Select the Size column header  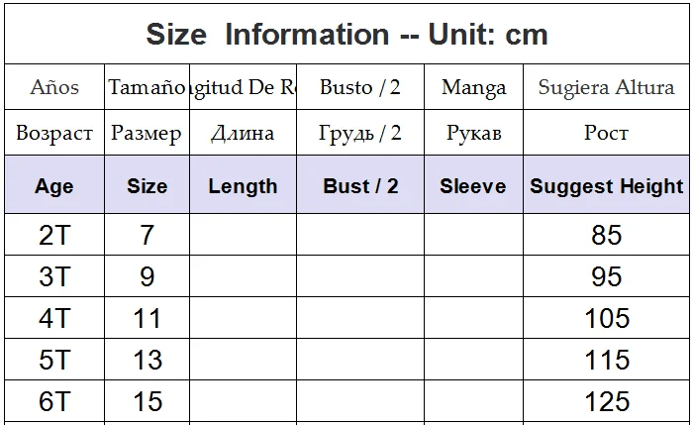click(148, 184)
